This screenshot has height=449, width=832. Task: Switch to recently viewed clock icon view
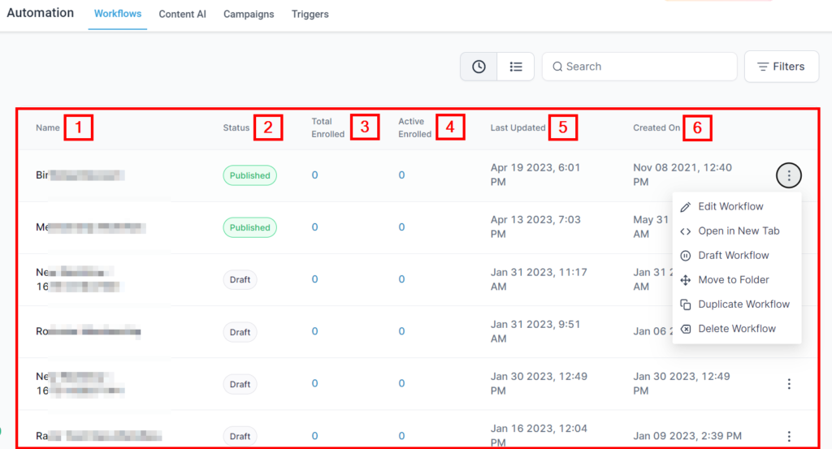[x=479, y=67]
